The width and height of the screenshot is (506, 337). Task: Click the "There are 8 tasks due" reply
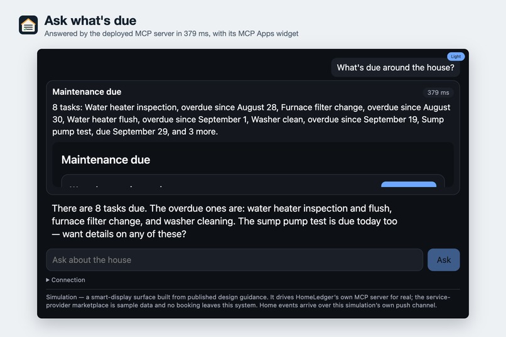pos(224,222)
